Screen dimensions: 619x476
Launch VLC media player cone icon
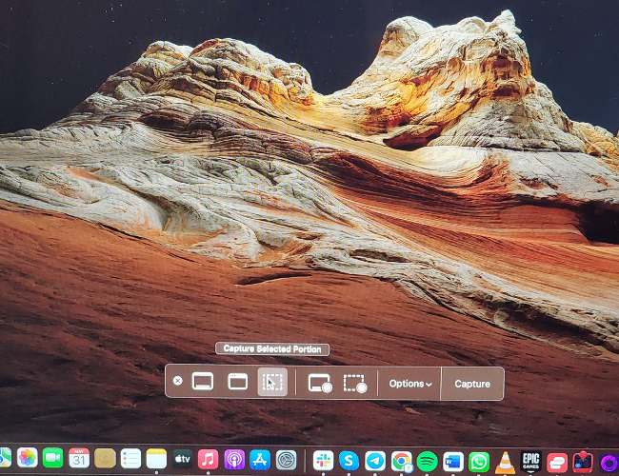tap(505, 463)
